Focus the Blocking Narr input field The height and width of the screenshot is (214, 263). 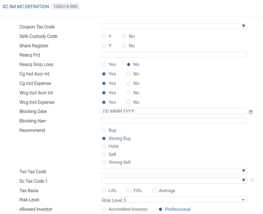pos(174,120)
